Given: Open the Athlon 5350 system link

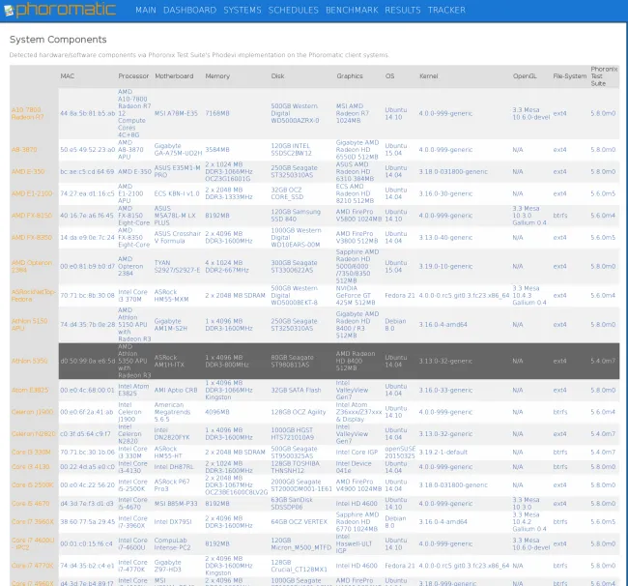Looking at the screenshot, I should 29,361.
